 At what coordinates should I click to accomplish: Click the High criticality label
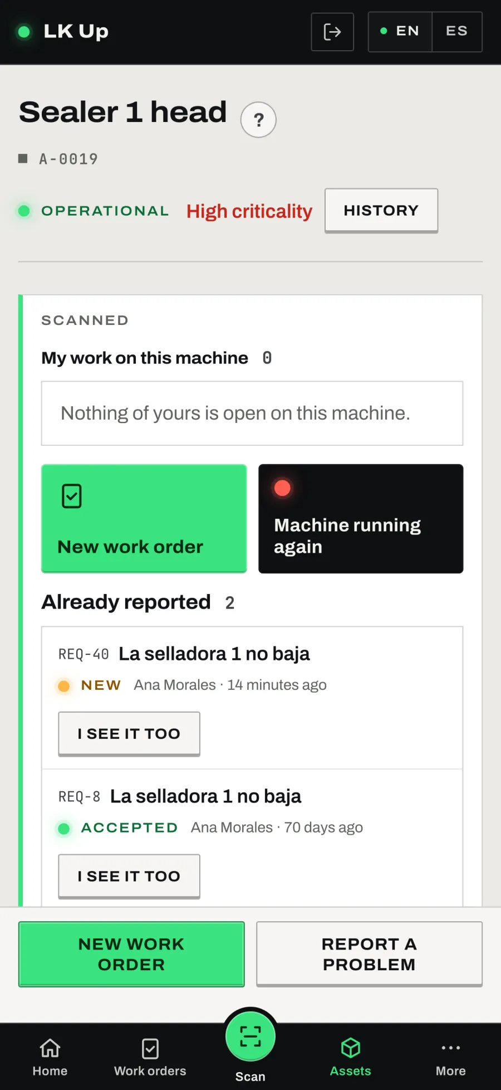coord(249,211)
